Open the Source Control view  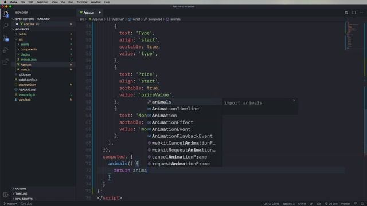coord(6,38)
